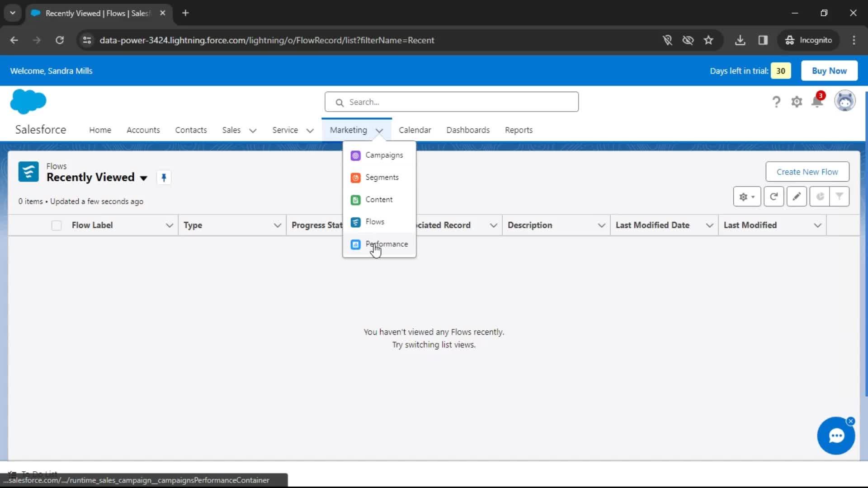This screenshot has height=488, width=868.
Task: Focus the Salesforce search box
Action: [452, 102]
